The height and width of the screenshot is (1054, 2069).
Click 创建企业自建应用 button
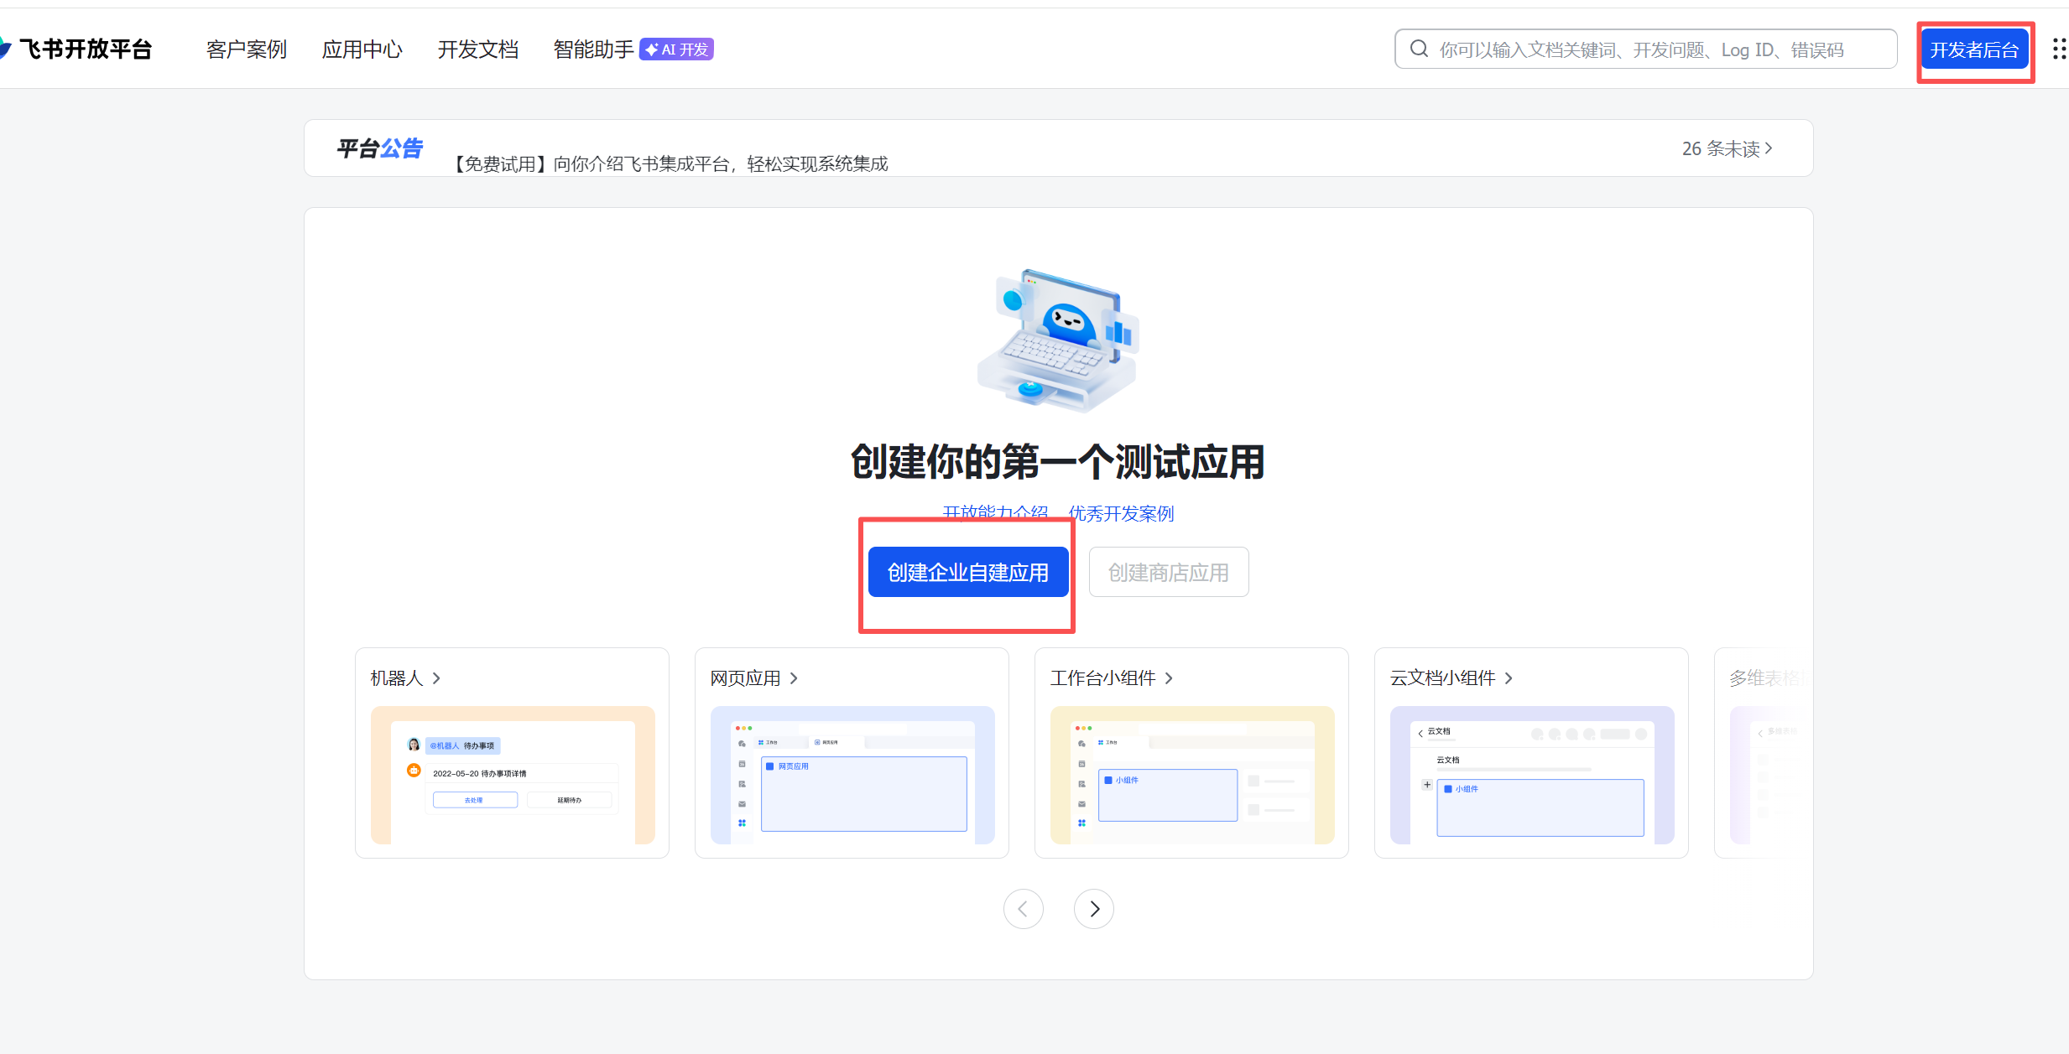[x=967, y=573]
